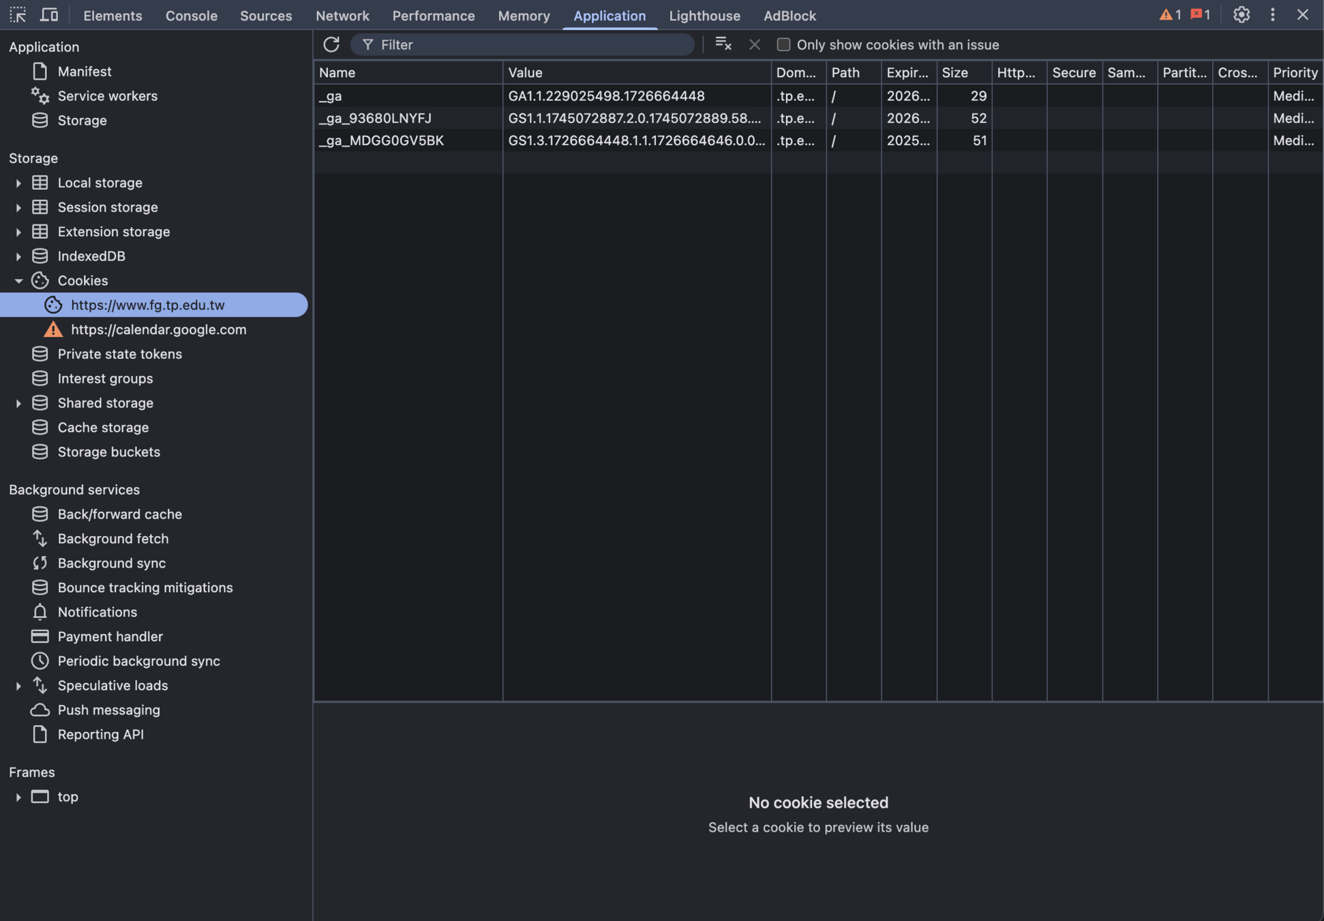The width and height of the screenshot is (1324, 921).
Task: Click the refresh cookies icon
Action: pyautogui.click(x=331, y=44)
